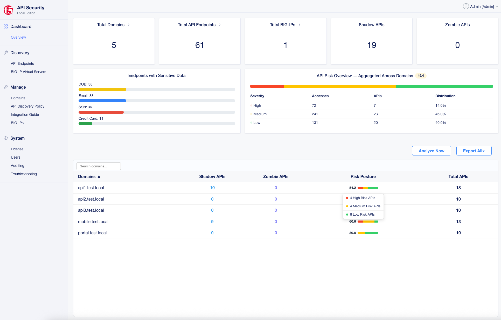Screen dimensions: 501x320
Task: Click the Shadow APIs summary card
Action: pyautogui.click(x=372, y=41)
